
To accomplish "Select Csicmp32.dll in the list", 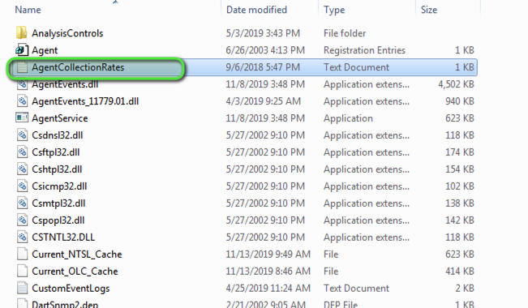I will click(59, 186).
